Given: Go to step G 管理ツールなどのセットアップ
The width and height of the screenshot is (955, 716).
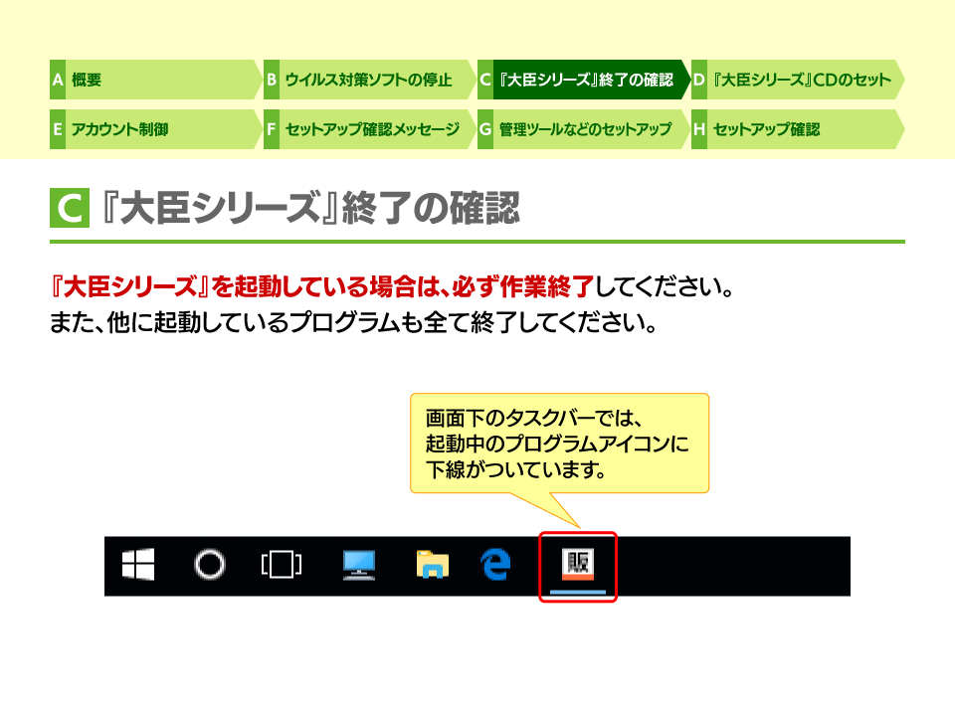Looking at the screenshot, I should 584,129.
